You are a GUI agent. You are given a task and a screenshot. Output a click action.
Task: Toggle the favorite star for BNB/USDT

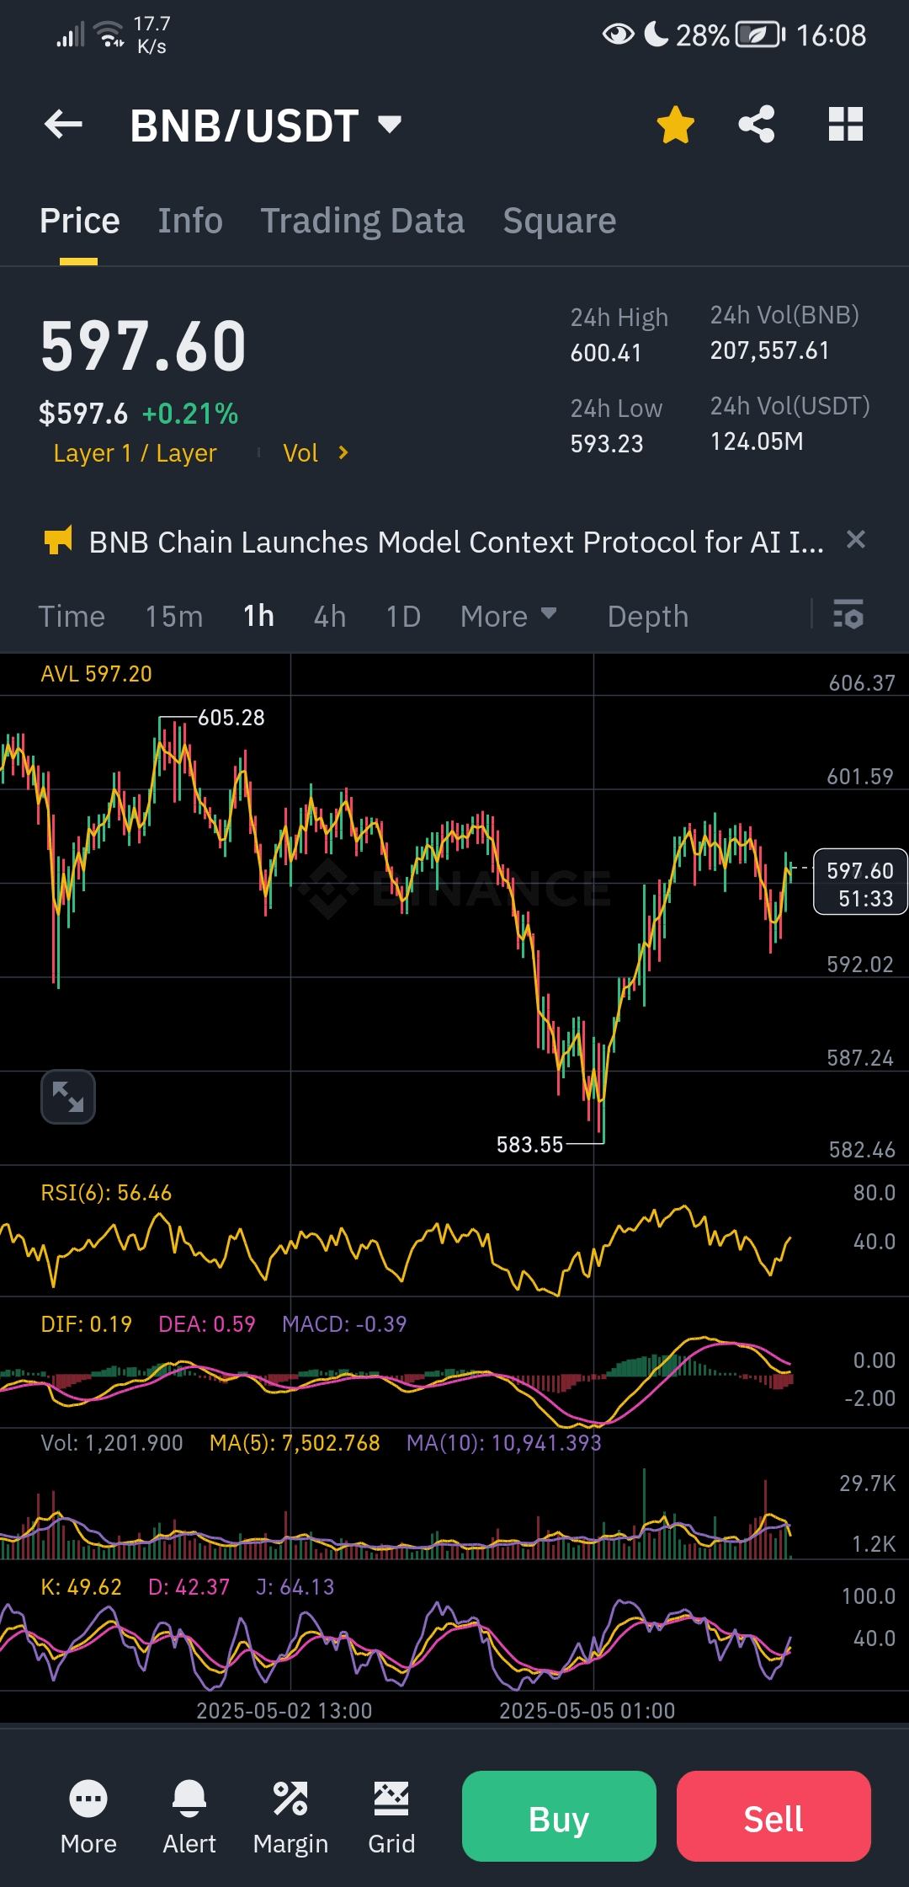click(x=675, y=125)
